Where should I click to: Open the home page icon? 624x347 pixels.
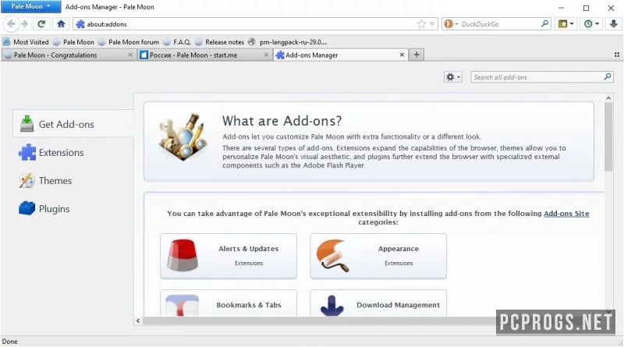coord(61,24)
